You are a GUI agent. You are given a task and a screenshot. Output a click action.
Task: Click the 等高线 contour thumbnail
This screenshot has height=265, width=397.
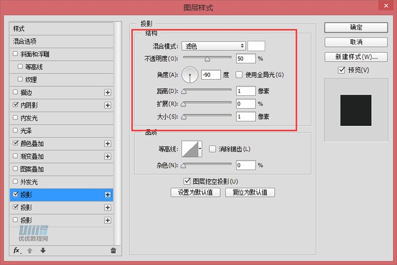[x=190, y=149]
